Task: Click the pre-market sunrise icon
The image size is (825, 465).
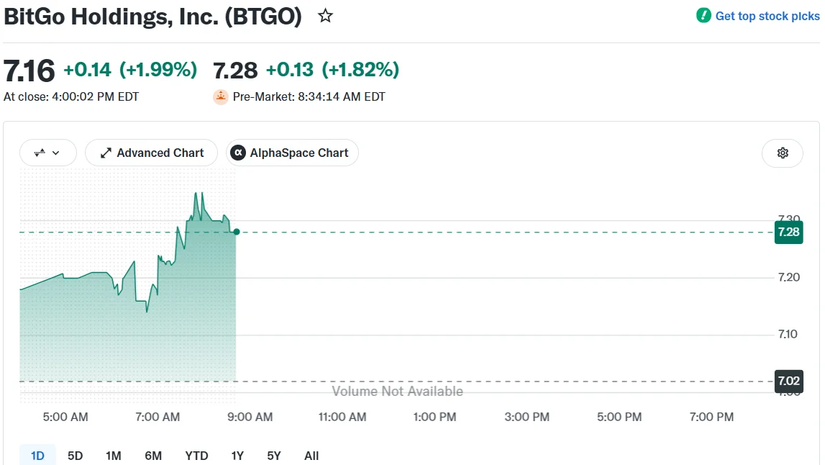Action: point(221,97)
